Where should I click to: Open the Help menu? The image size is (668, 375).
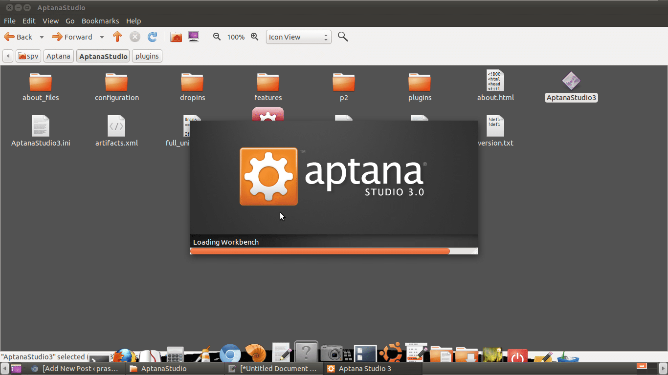point(134,21)
